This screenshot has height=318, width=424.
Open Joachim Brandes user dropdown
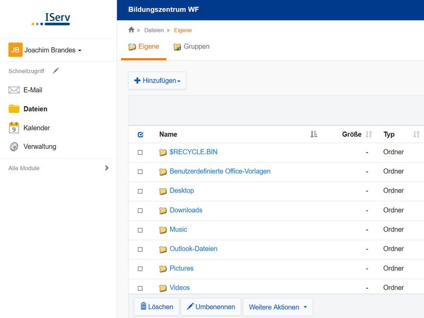pyautogui.click(x=52, y=50)
